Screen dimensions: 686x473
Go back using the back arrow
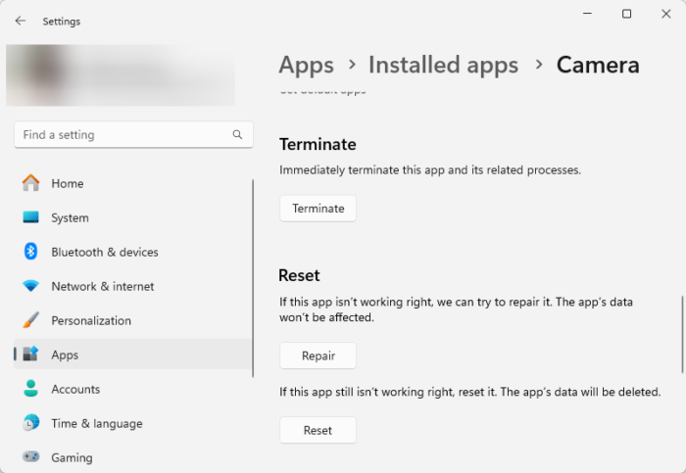pos(21,21)
